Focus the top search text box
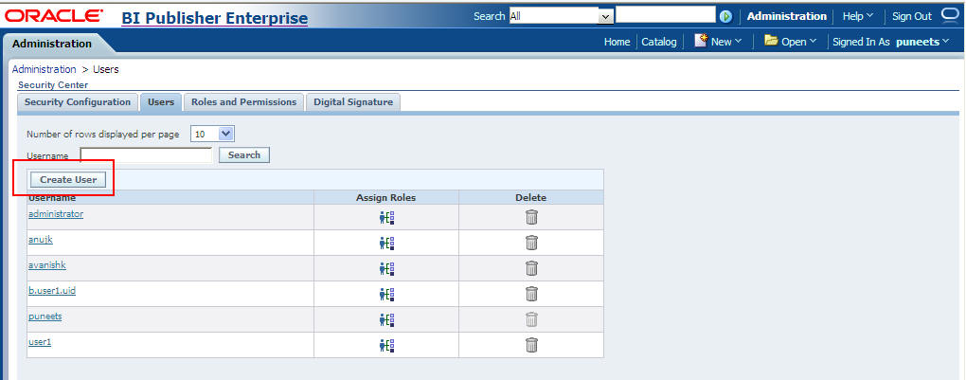966x380 pixels. [x=666, y=15]
